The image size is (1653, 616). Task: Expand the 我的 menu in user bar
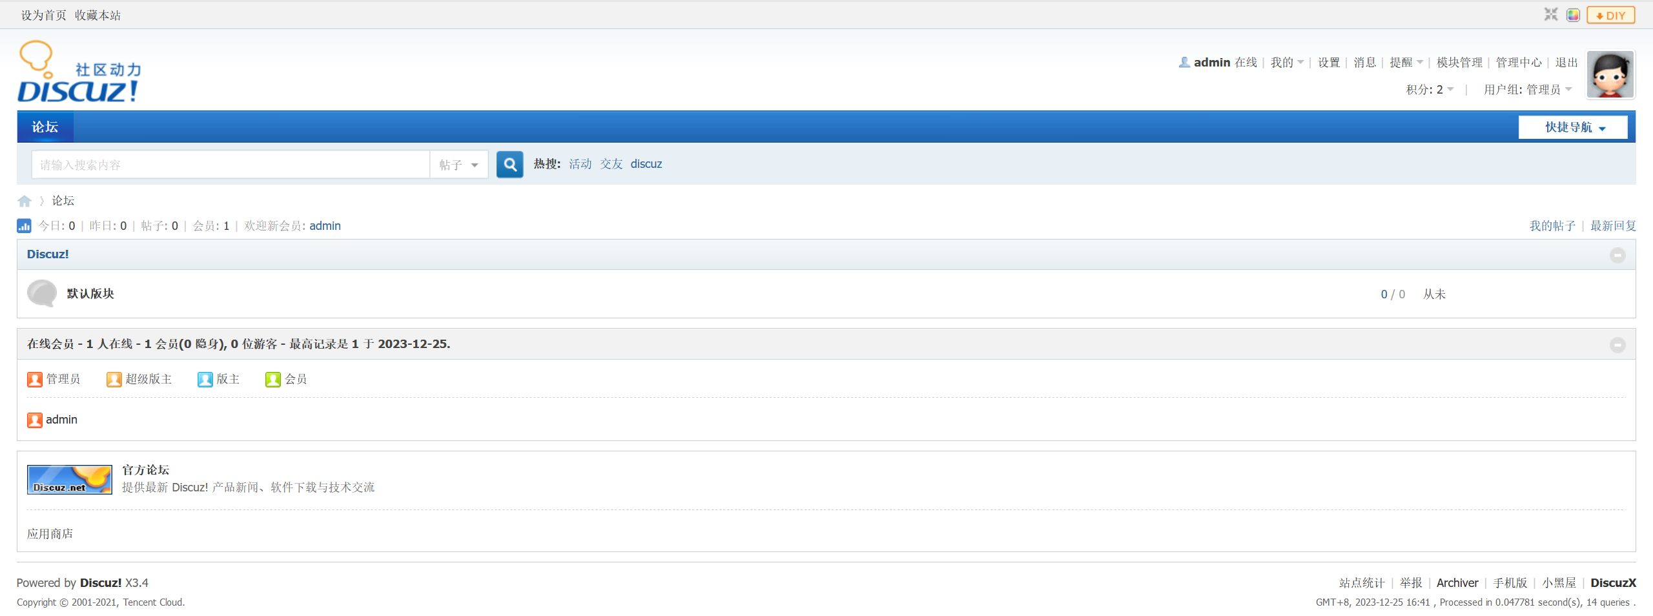1286,63
